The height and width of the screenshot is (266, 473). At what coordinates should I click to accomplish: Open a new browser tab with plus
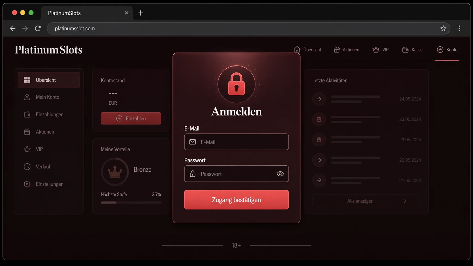(140, 13)
